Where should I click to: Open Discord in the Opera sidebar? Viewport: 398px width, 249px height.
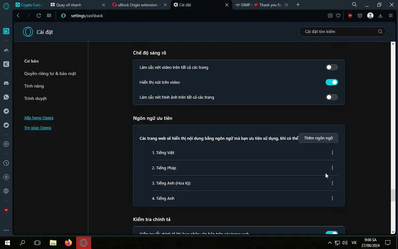[6, 83]
